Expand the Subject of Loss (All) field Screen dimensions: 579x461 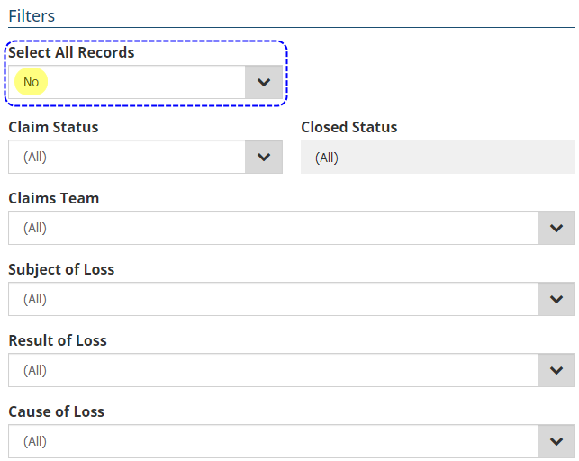(270, 299)
